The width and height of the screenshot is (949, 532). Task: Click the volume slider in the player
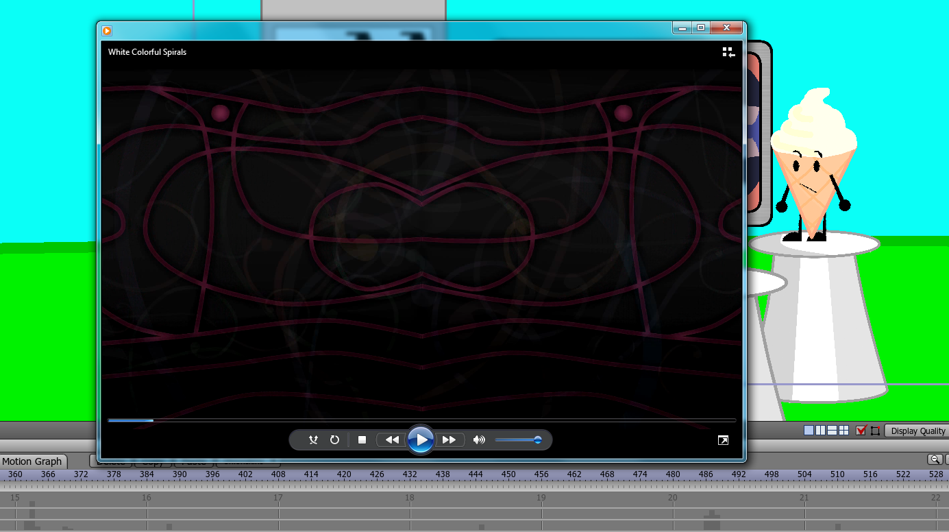tap(518, 440)
